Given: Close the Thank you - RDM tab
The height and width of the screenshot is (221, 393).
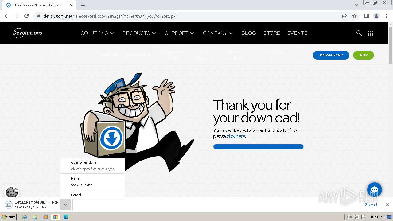Looking at the screenshot, I should tap(71, 5).
